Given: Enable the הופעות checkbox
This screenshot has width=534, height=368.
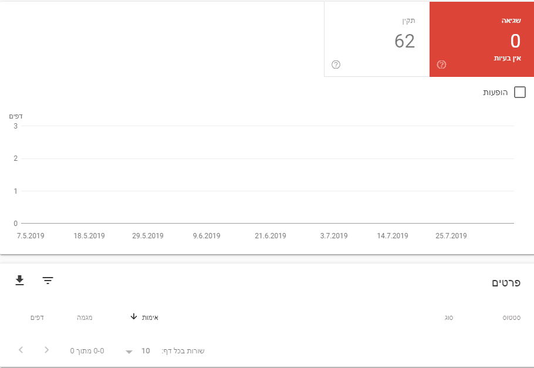Looking at the screenshot, I should point(520,92).
